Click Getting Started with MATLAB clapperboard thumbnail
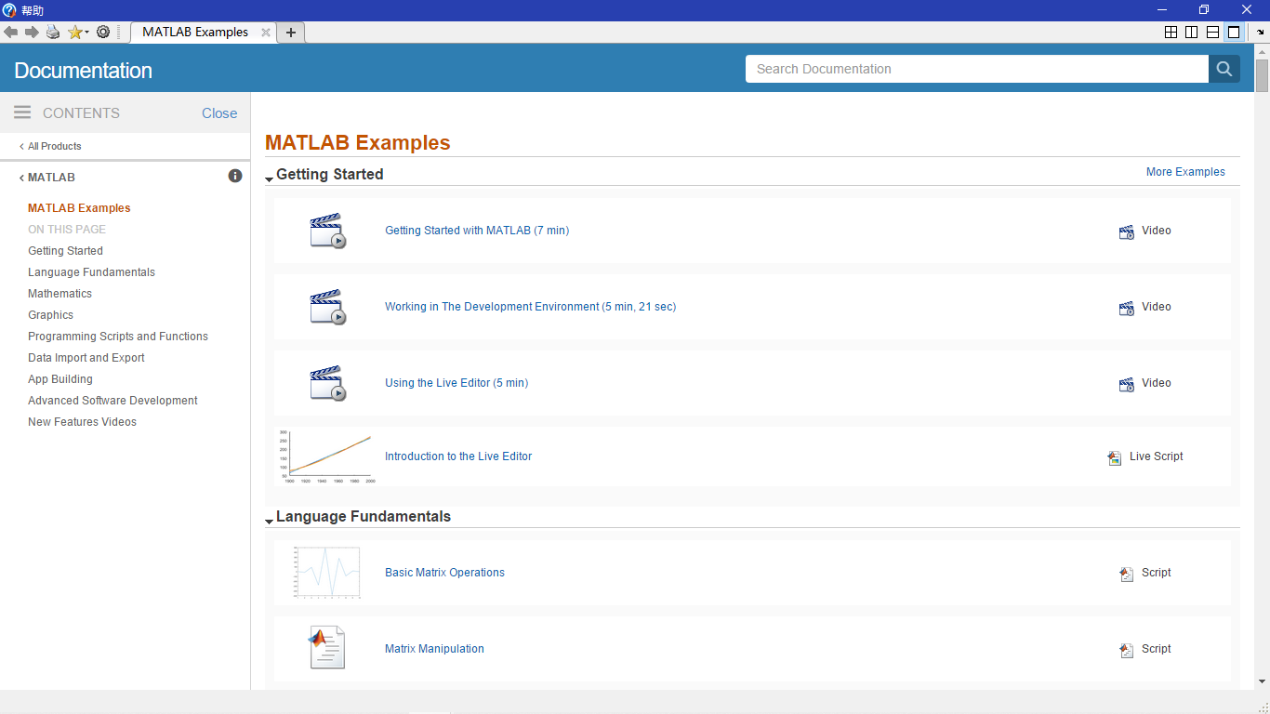Viewport: 1270px width, 714px height. (x=327, y=231)
